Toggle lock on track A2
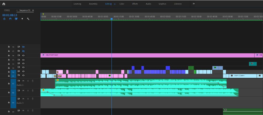Screen dimensions: 263x115 [x=9, y=92]
